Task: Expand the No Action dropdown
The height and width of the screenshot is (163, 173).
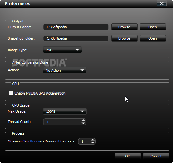Action: click(65, 70)
